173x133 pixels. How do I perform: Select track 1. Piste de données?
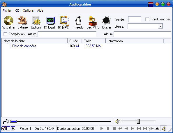[x=23, y=46]
